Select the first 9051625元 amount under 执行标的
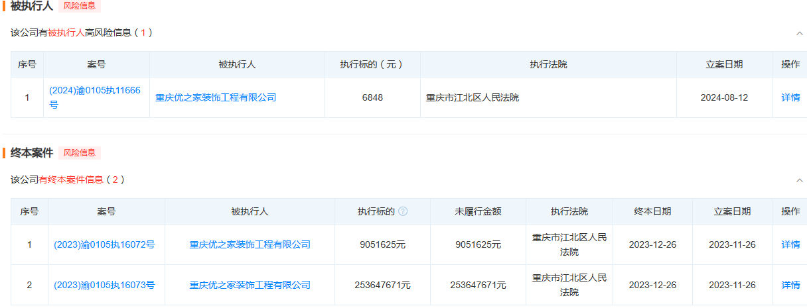The image size is (807, 308). 382,244
